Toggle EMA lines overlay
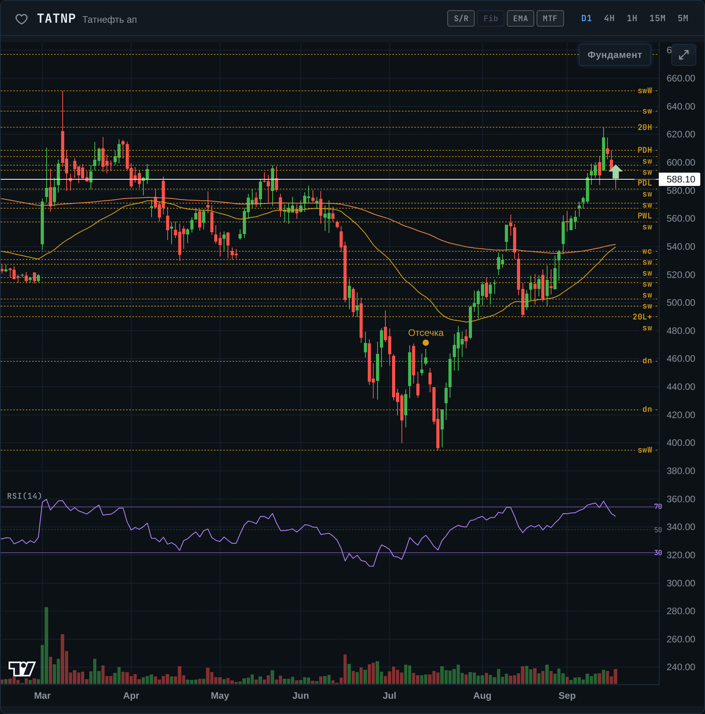Image resolution: width=705 pixels, height=714 pixels. pos(521,18)
